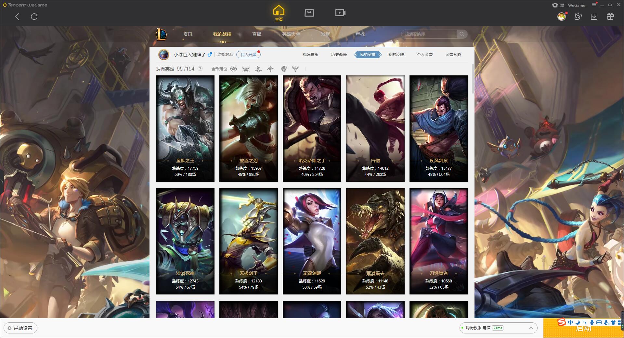Filter by first role icon after 全部定位
The width and height of the screenshot is (624, 338).
point(234,69)
